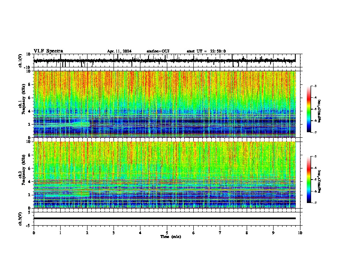Click the vertical log(PSD) label beside ch.2 color bar
The image size is (338, 261).
(320, 182)
